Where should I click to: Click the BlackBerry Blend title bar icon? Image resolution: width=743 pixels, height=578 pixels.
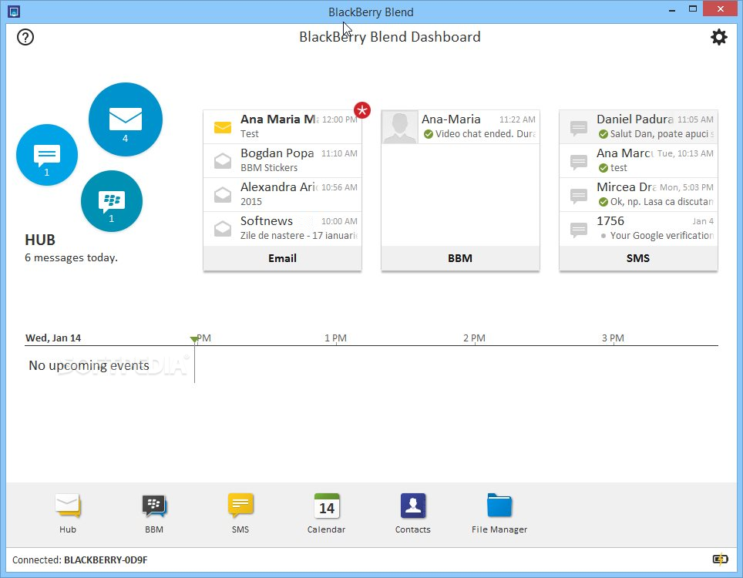(x=14, y=11)
